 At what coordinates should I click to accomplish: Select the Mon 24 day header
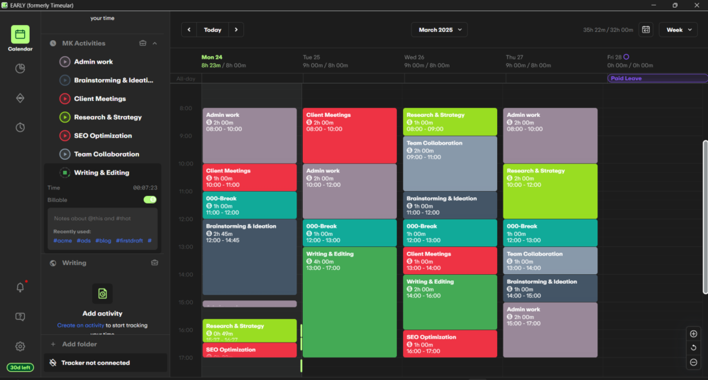tap(223, 61)
